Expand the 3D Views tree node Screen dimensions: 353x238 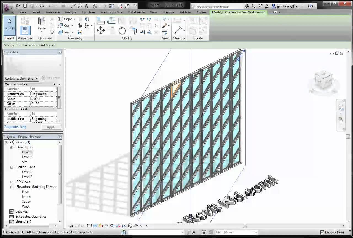click(x=12, y=182)
